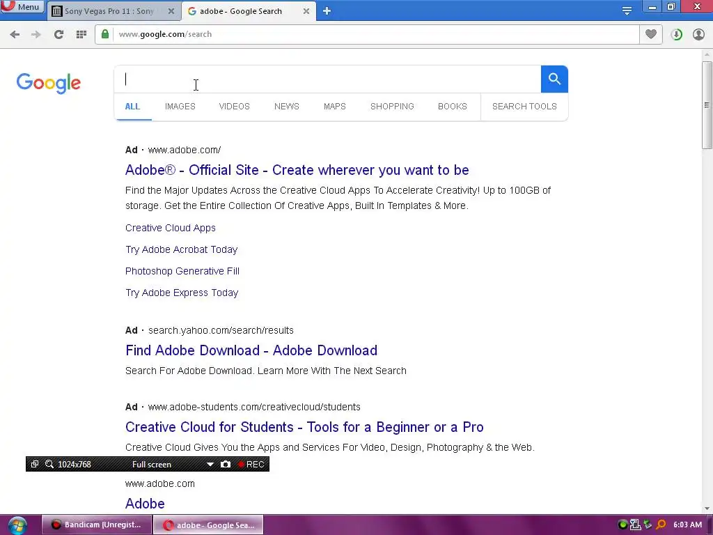Open a new tab with the plus button

click(x=327, y=11)
